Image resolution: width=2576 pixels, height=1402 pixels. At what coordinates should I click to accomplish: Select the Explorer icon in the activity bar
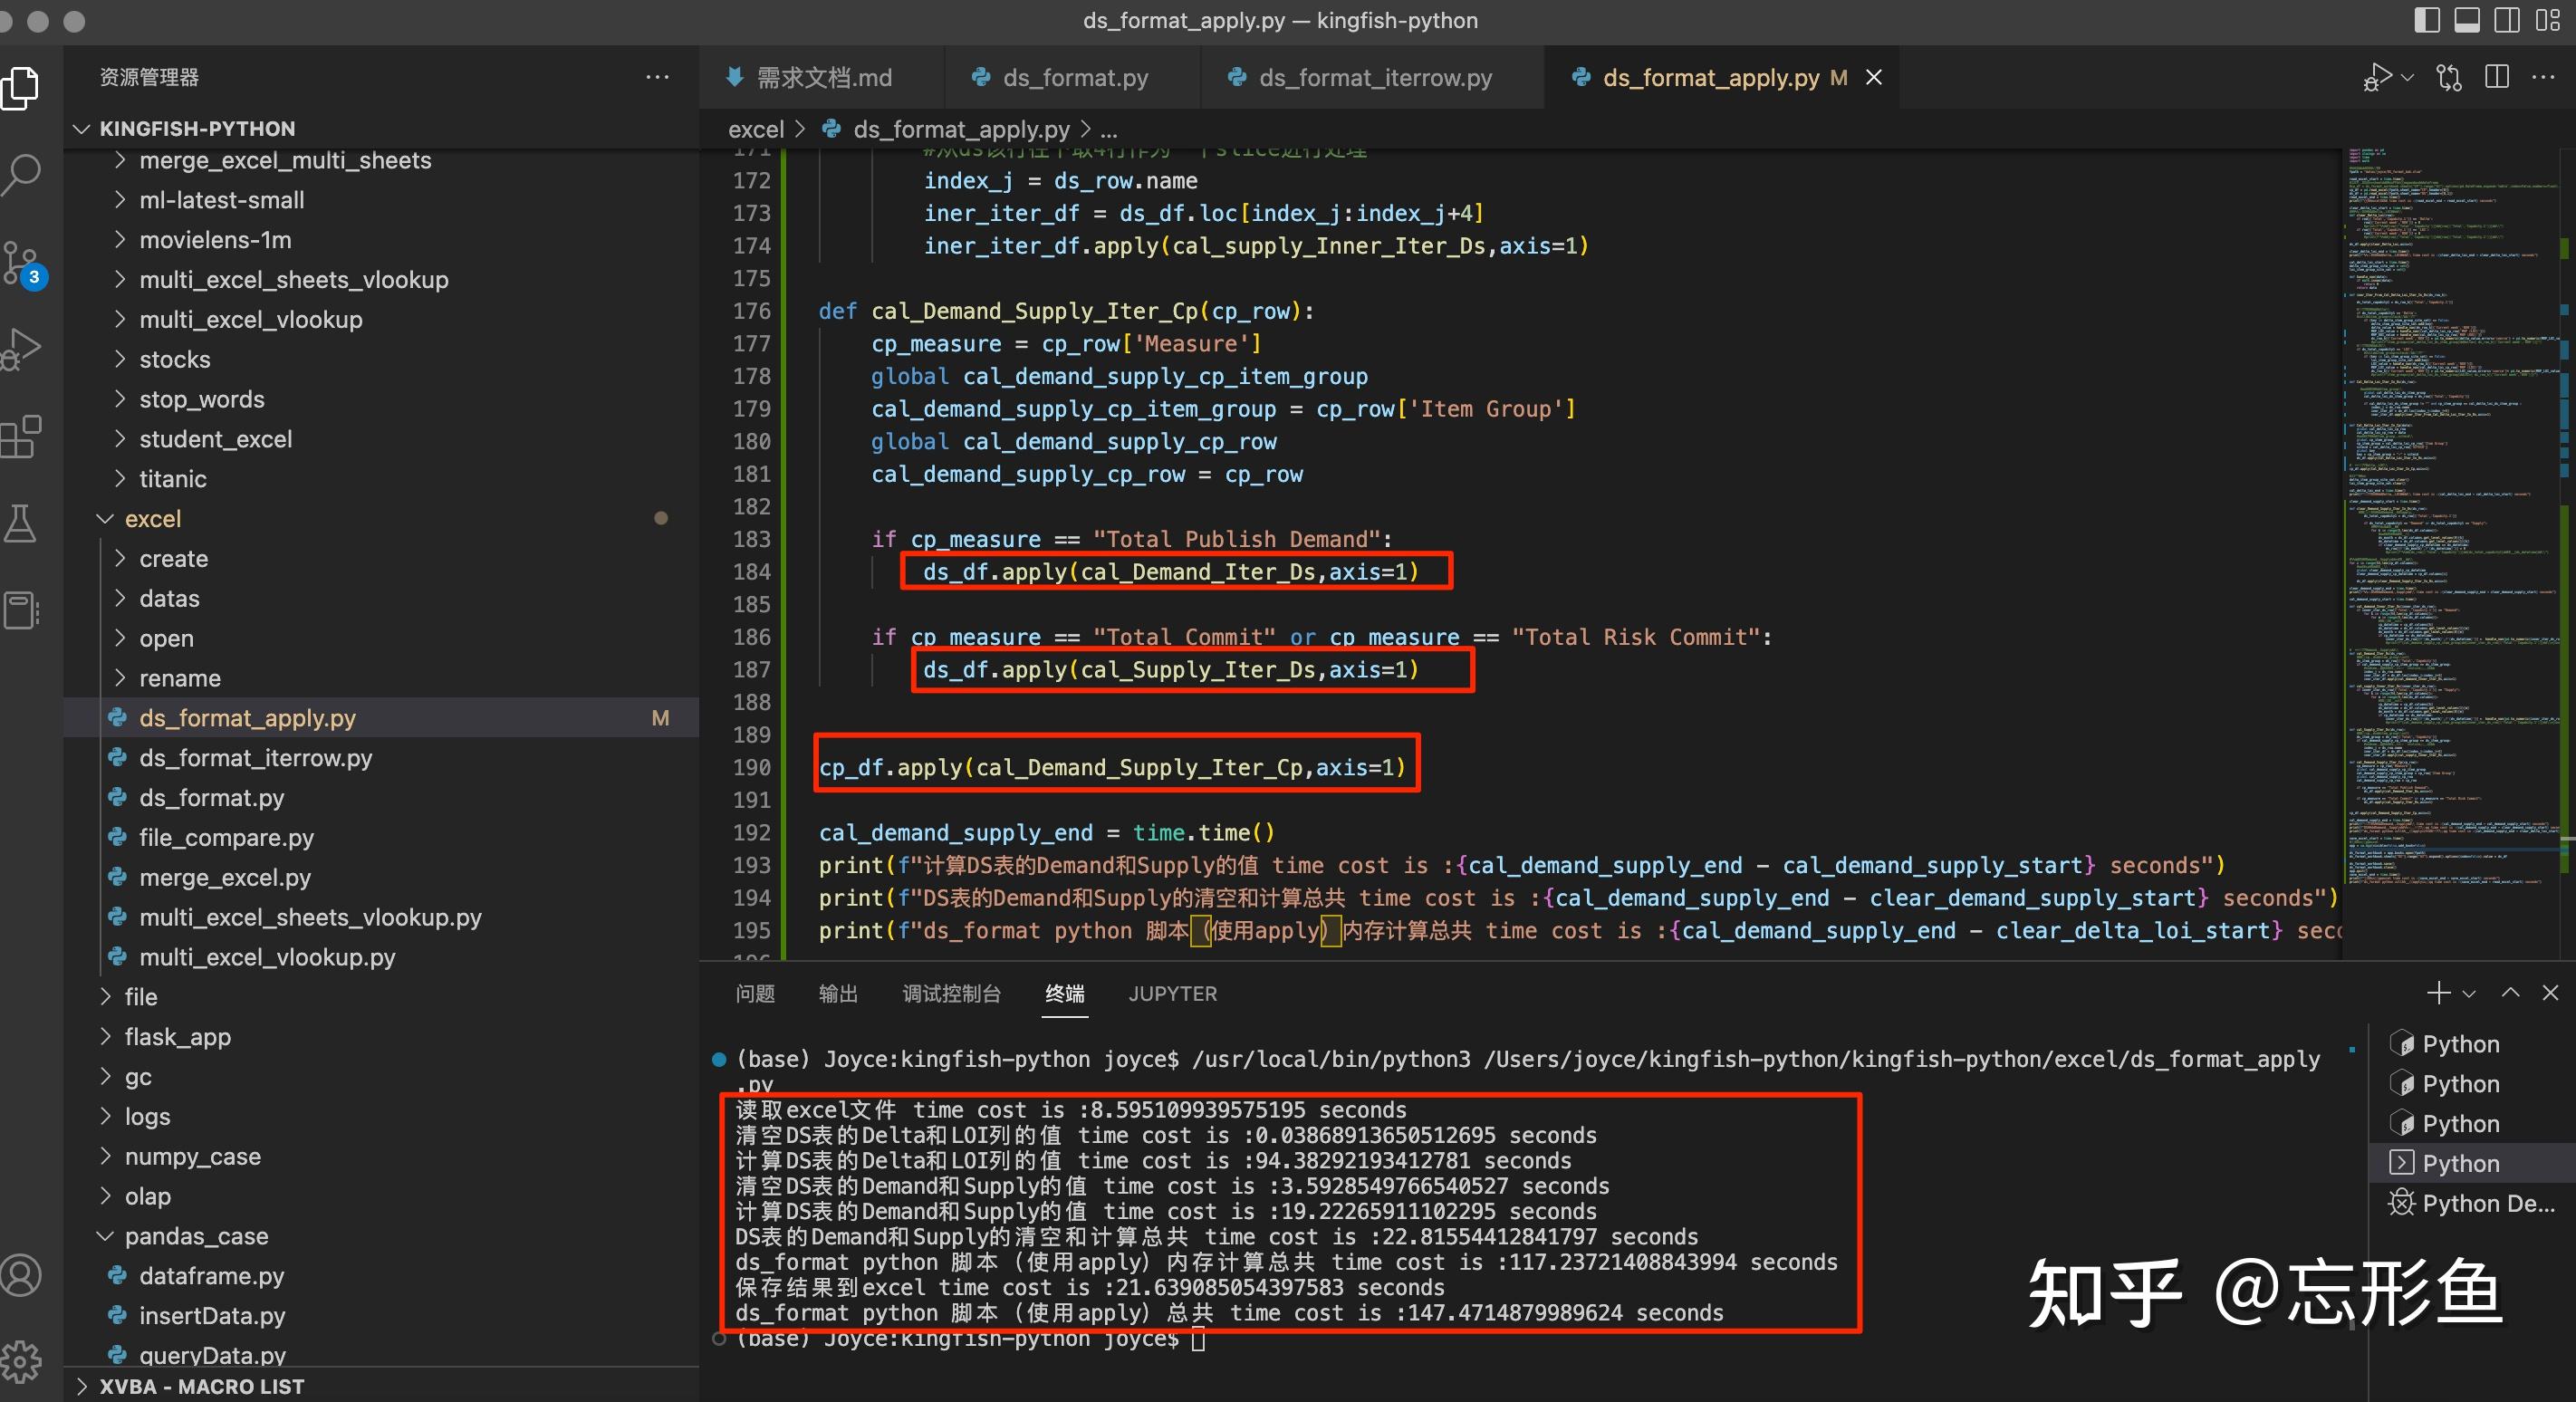(x=22, y=88)
